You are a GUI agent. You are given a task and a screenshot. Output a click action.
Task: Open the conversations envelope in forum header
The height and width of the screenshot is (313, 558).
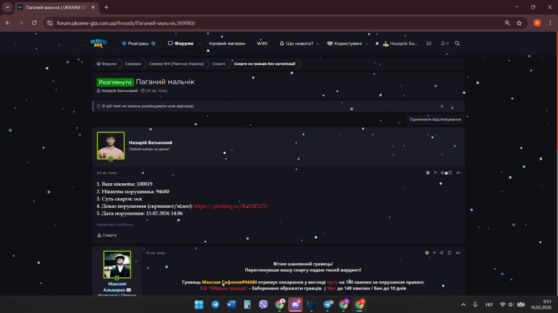[429, 44]
